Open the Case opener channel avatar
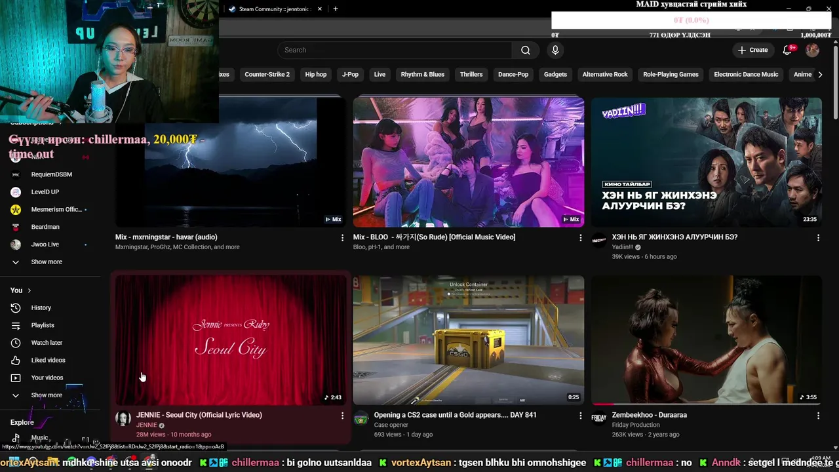 pos(361,418)
